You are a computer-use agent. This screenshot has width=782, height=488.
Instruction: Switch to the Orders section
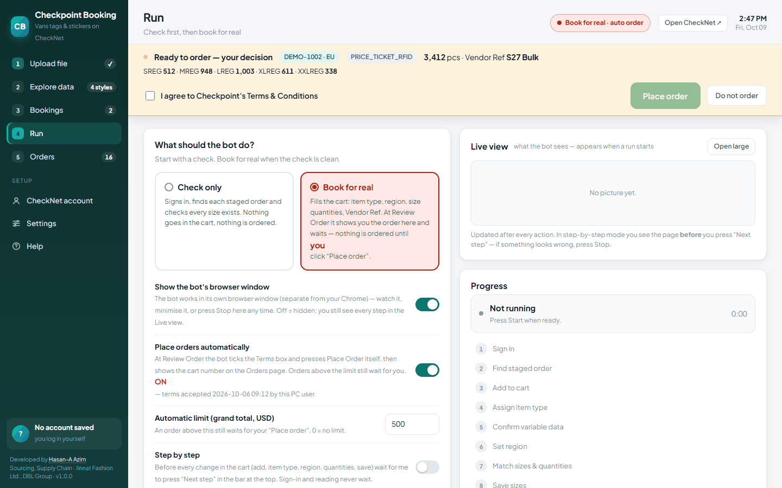point(64,157)
